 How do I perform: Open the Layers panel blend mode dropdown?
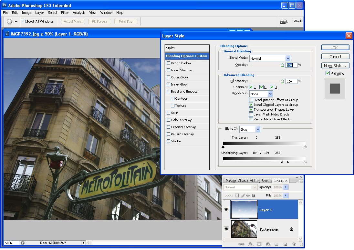click(240, 187)
